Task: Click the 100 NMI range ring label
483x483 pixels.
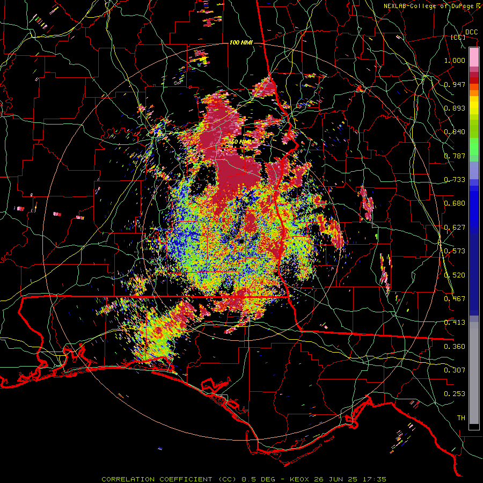Action: click(241, 42)
